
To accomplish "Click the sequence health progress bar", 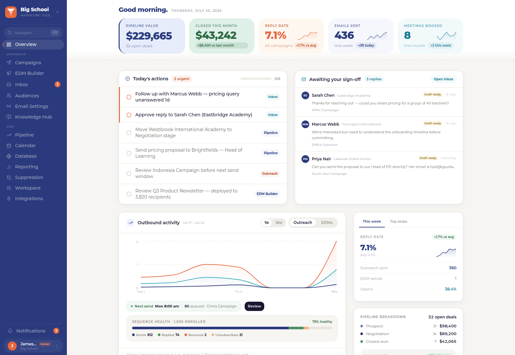I will (x=232, y=328).
